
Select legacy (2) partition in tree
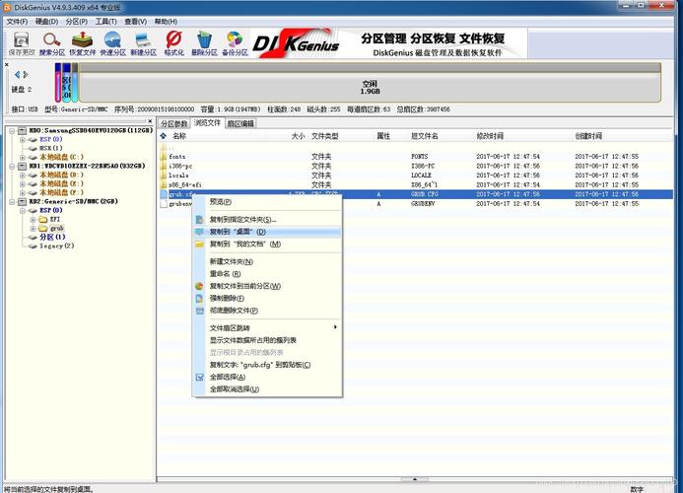(56, 246)
